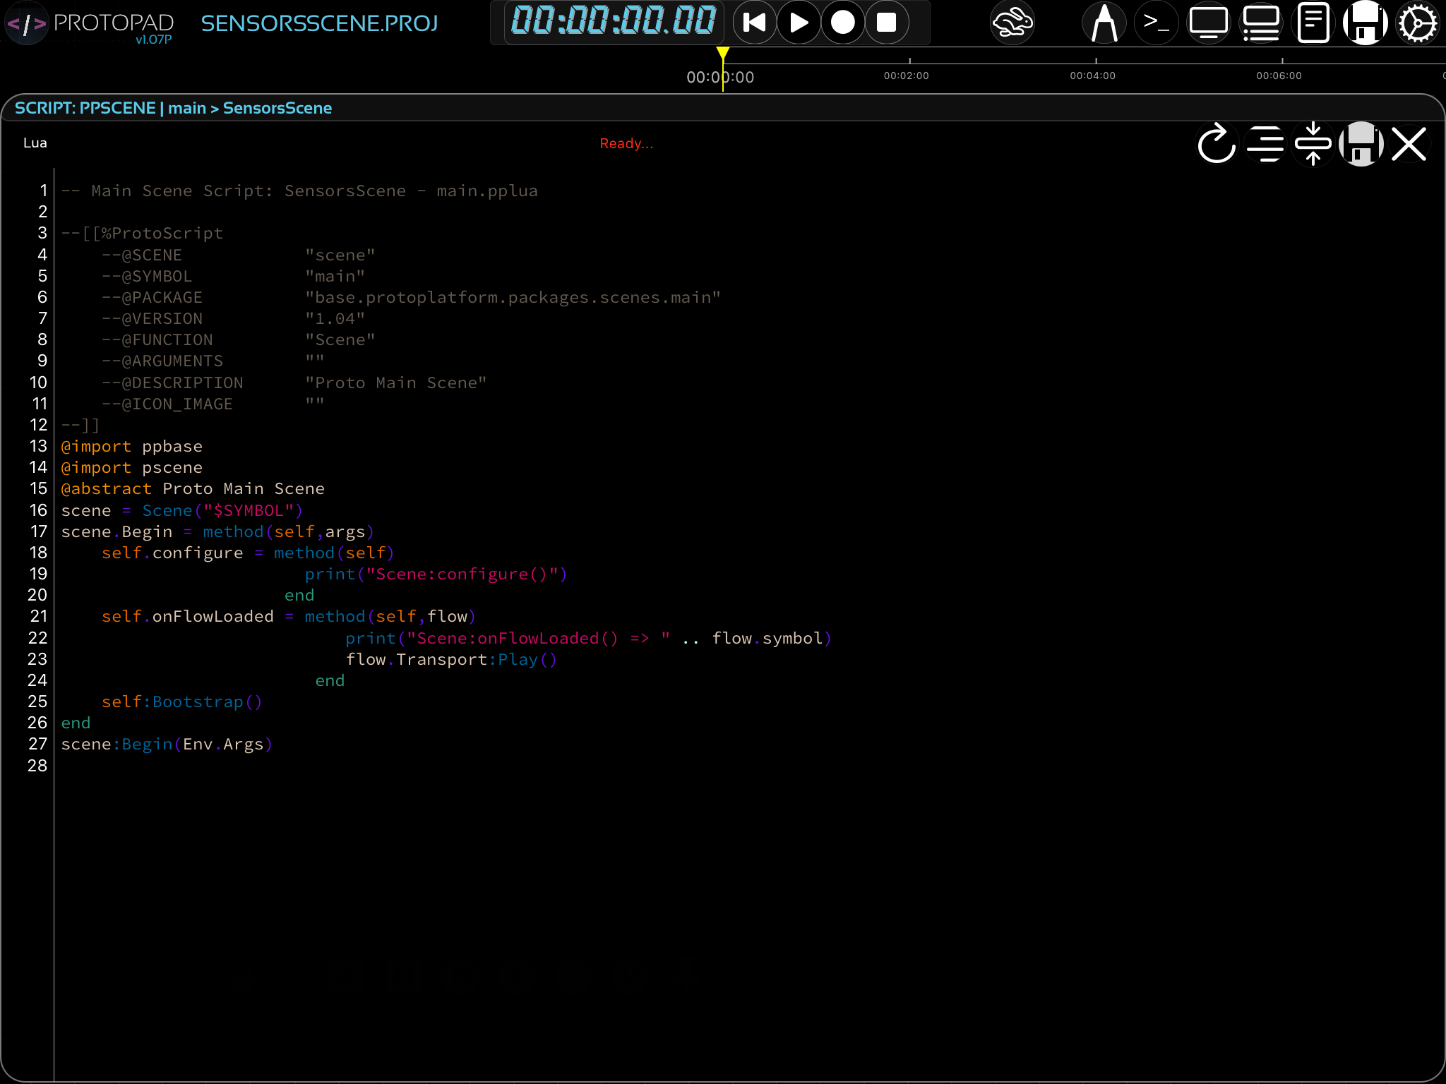Click the yellow timeline playhead marker
Viewport: 1446px width, 1084px height.
[x=722, y=54]
